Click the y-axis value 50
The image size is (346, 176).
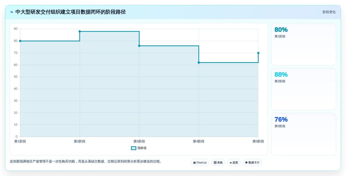pos(16,77)
